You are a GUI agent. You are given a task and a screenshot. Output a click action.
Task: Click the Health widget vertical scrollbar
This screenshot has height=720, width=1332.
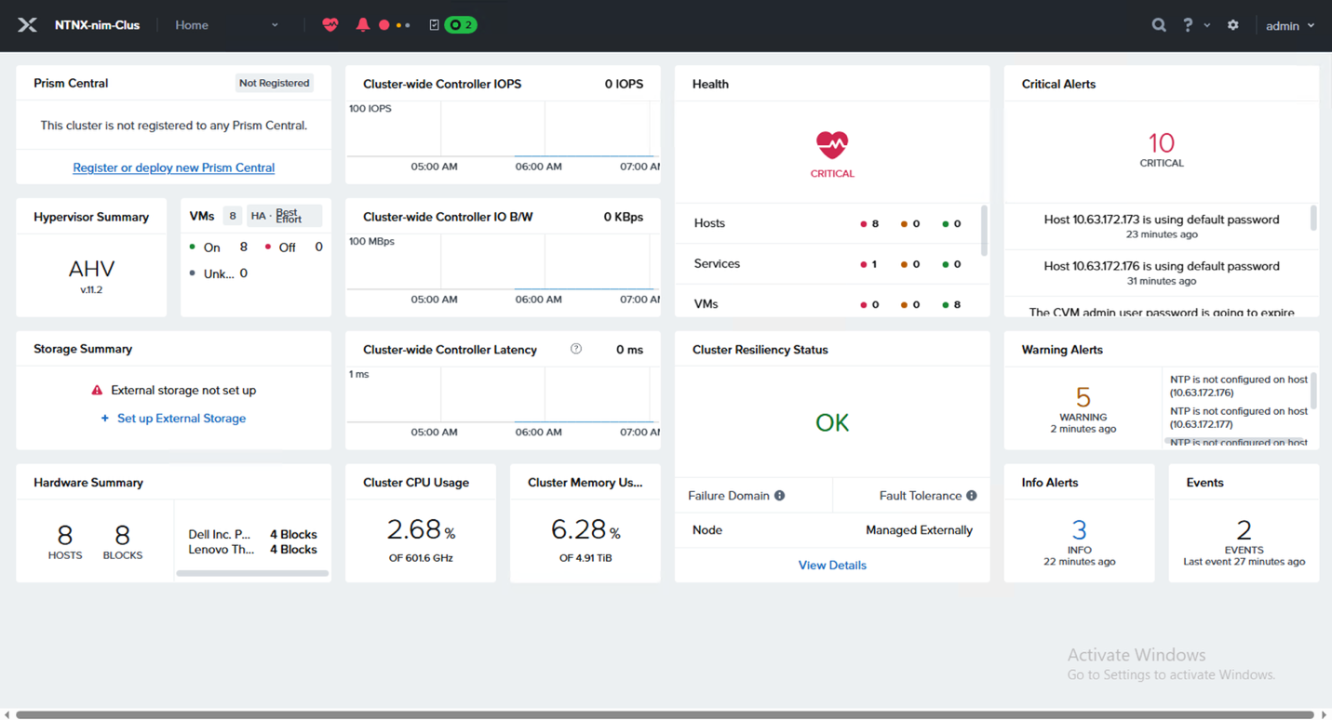[x=984, y=230]
